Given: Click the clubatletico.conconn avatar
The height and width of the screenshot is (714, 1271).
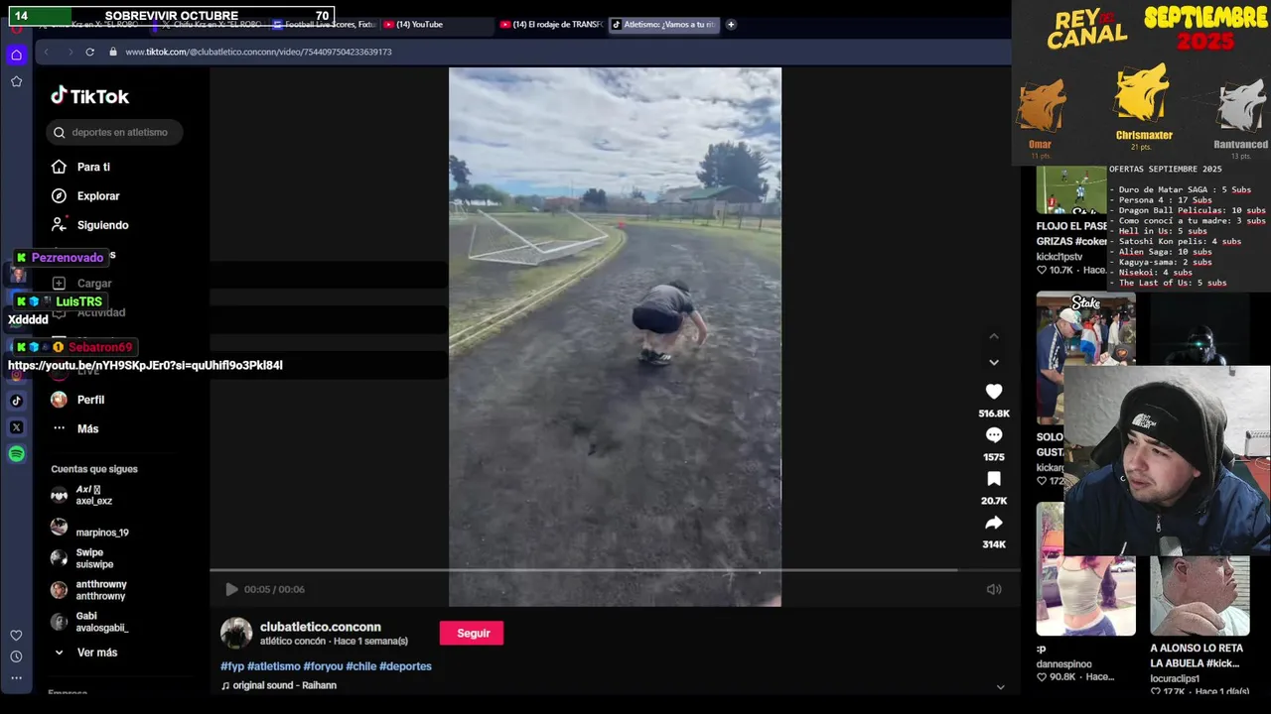Looking at the screenshot, I should (236, 633).
